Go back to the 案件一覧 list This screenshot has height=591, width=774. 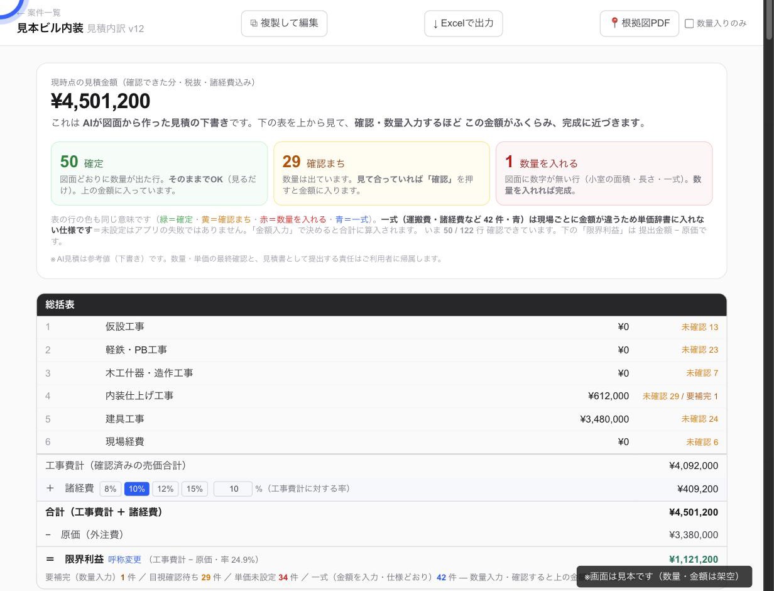pyautogui.click(x=39, y=13)
